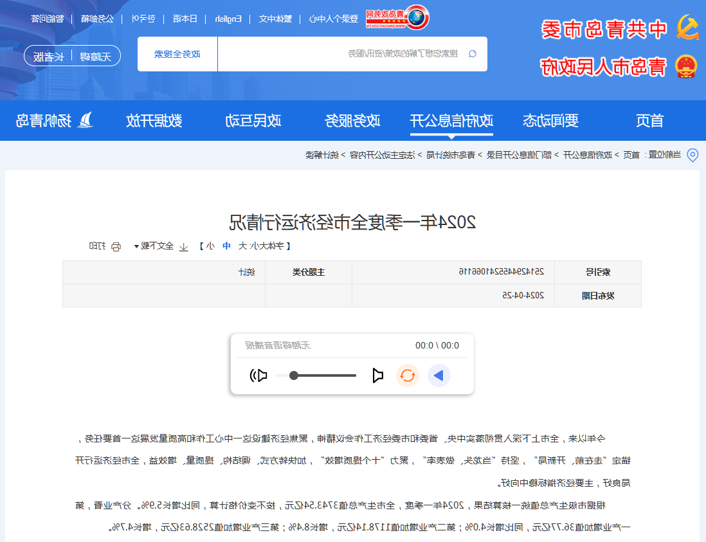The width and height of the screenshot is (706, 542).
Task: Switch language to English
Action: tap(228, 19)
